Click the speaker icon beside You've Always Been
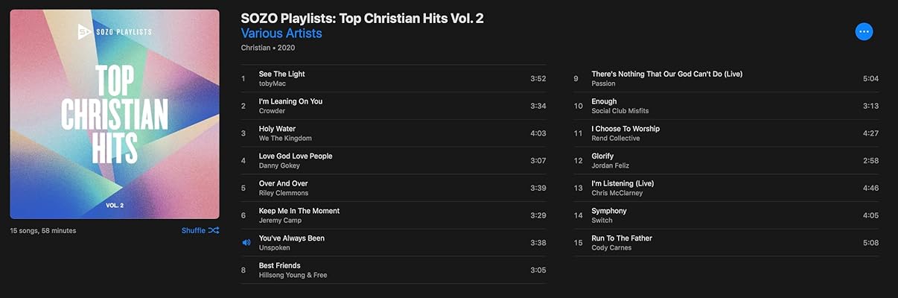Screen dimensions: 898x298 [x=246, y=242]
